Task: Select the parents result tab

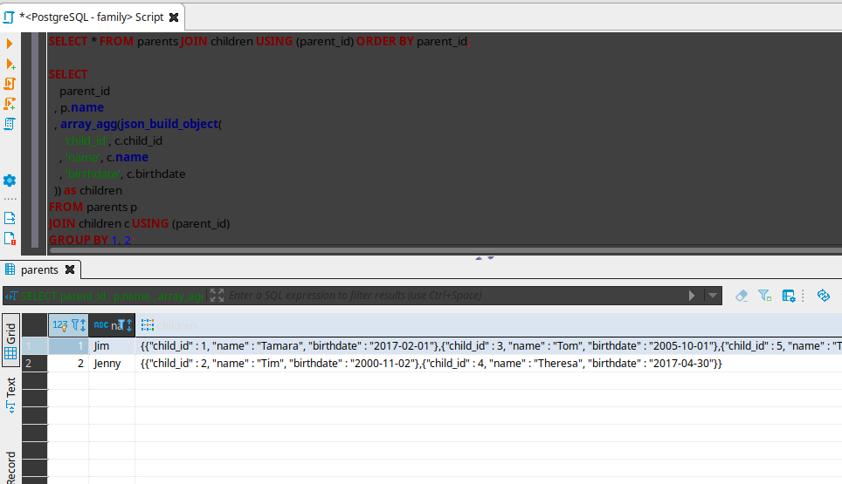Action: tap(39, 269)
